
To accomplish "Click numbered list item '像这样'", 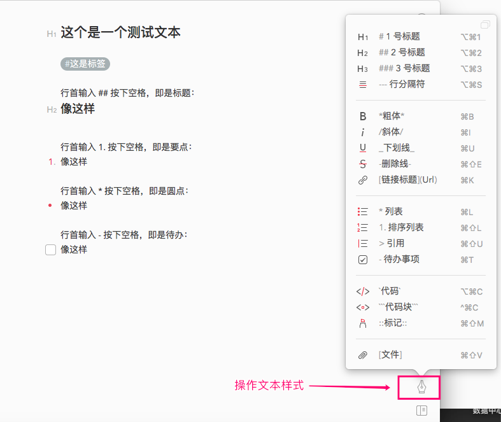I will point(74,162).
